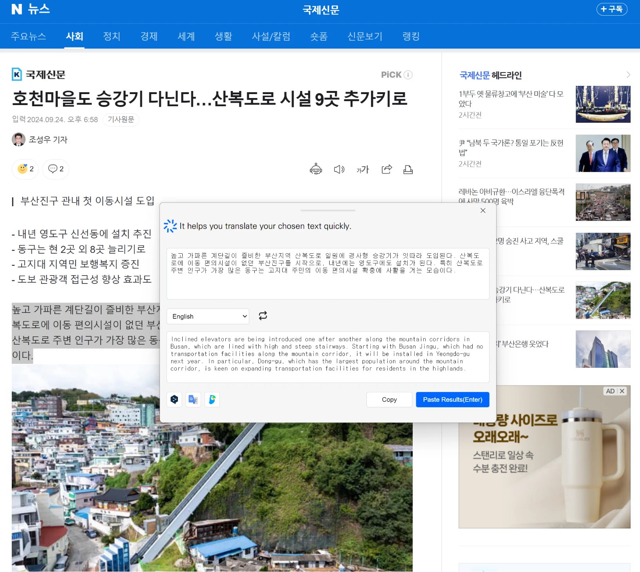
Task: Click the blue tower building thumbnail
Action: 603,349
